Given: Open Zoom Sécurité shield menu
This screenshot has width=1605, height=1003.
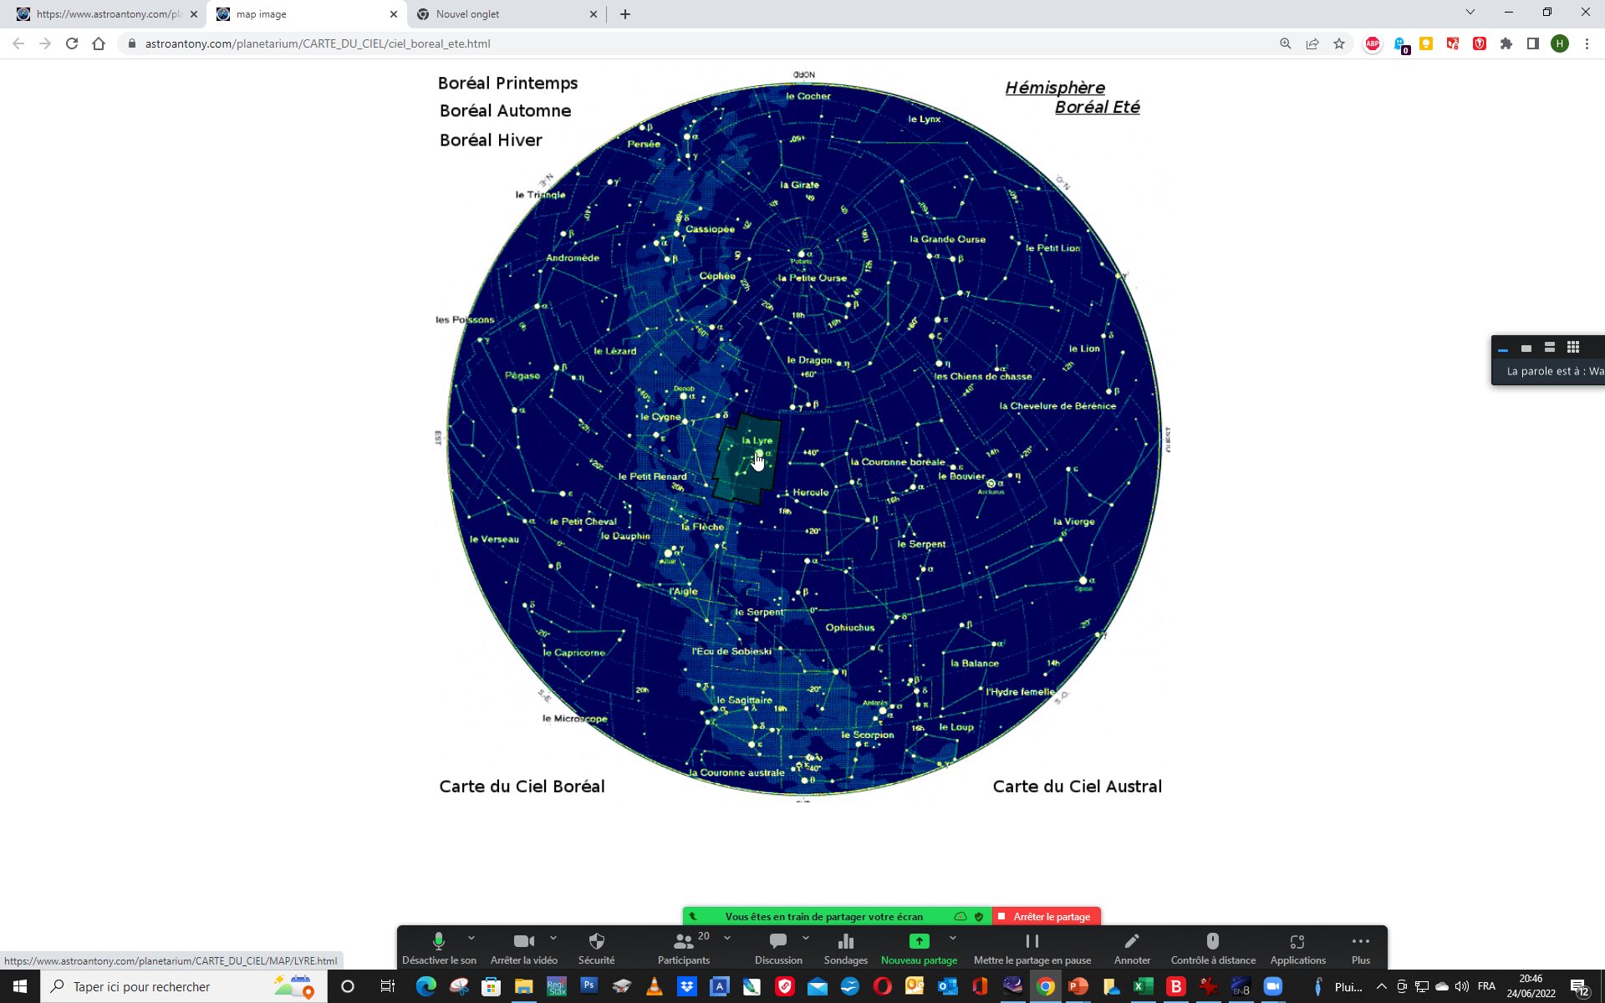Looking at the screenshot, I should [x=596, y=949].
